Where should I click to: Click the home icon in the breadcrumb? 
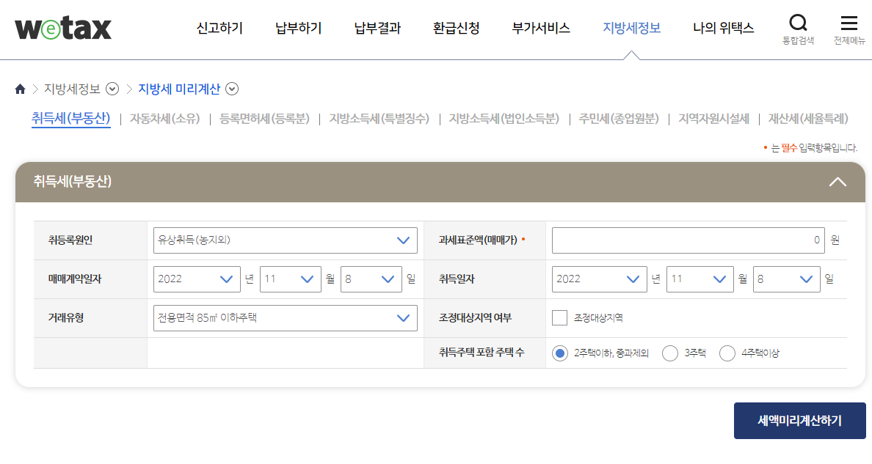click(x=20, y=89)
